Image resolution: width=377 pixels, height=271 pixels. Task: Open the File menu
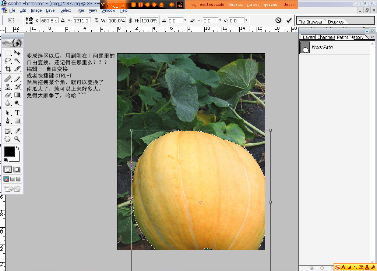(x=12, y=10)
